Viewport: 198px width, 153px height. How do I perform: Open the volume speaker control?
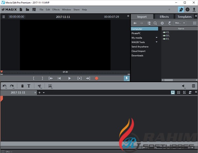pos(183,86)
